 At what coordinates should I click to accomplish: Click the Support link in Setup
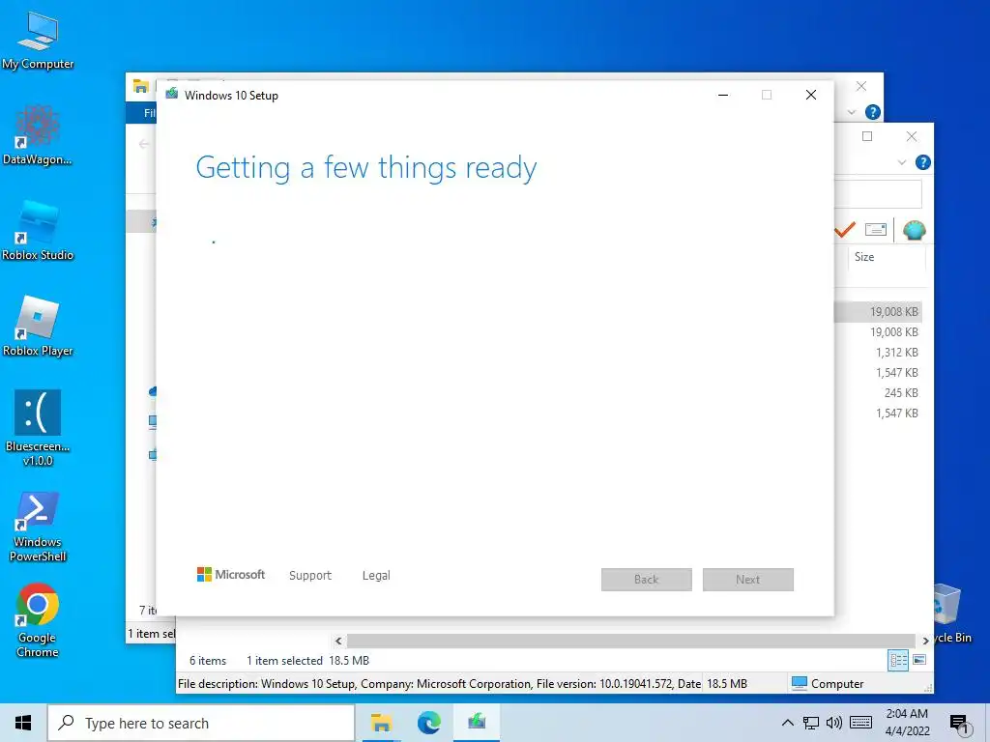coord(310,576)
